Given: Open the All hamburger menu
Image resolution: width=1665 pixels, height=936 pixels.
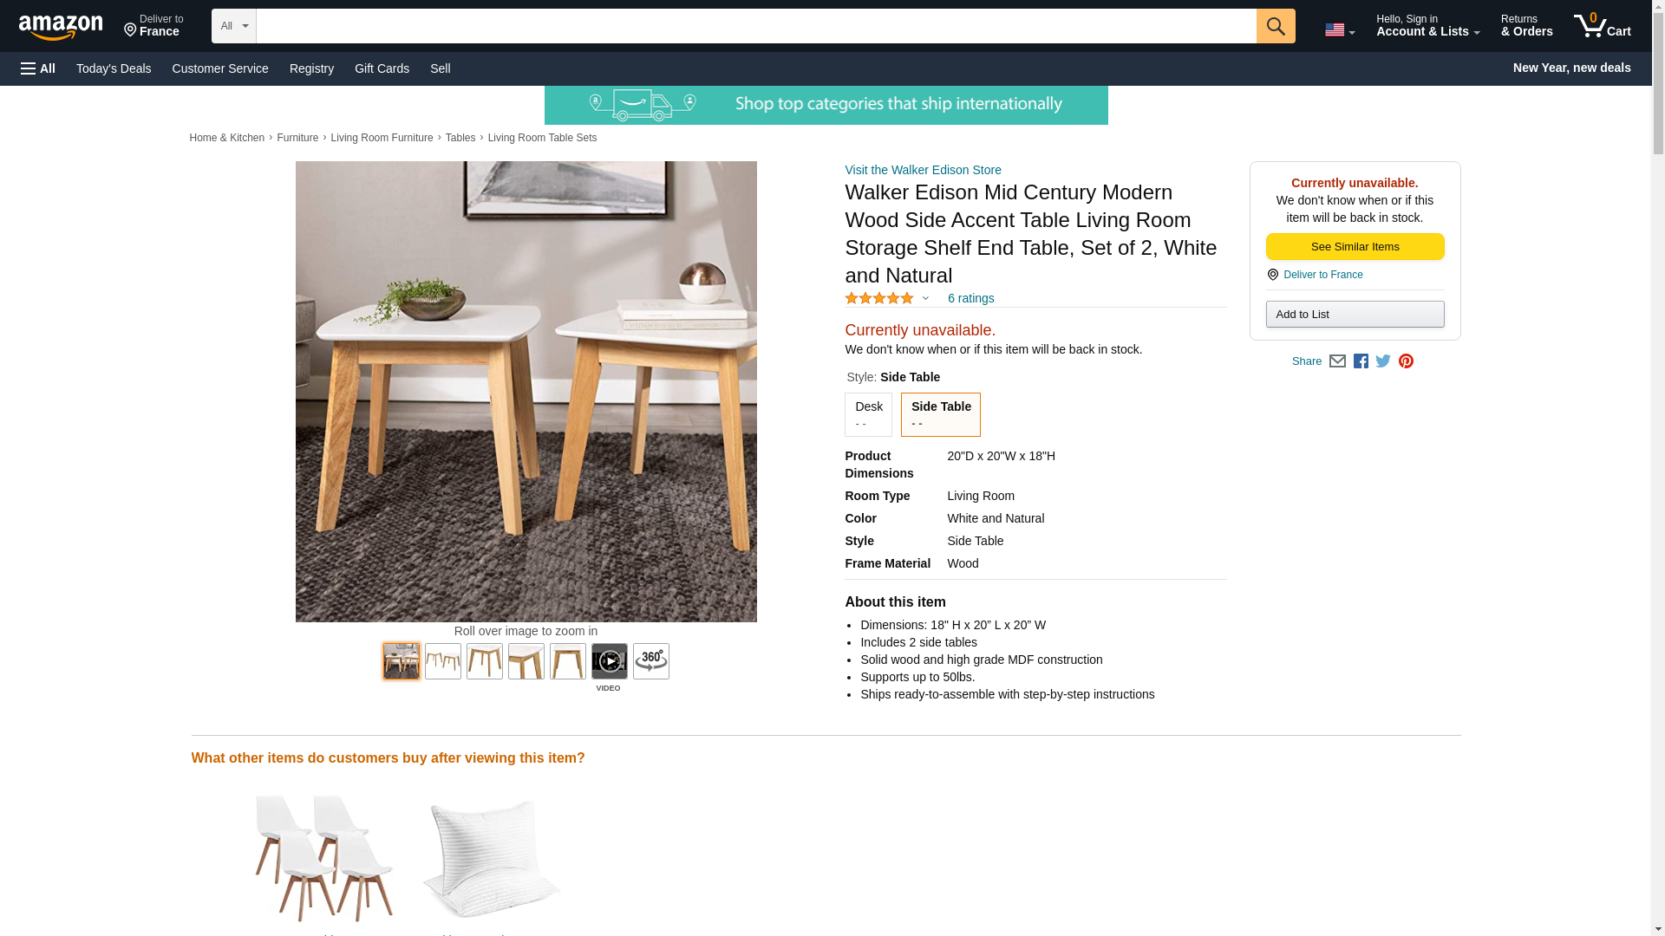Looking at the screenshot, I should (x=38, y=68).
